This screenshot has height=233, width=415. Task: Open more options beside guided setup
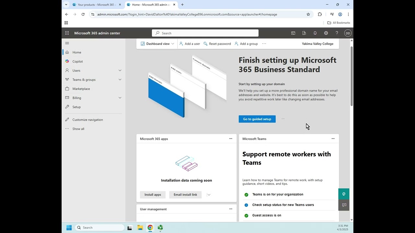(283, 119)
